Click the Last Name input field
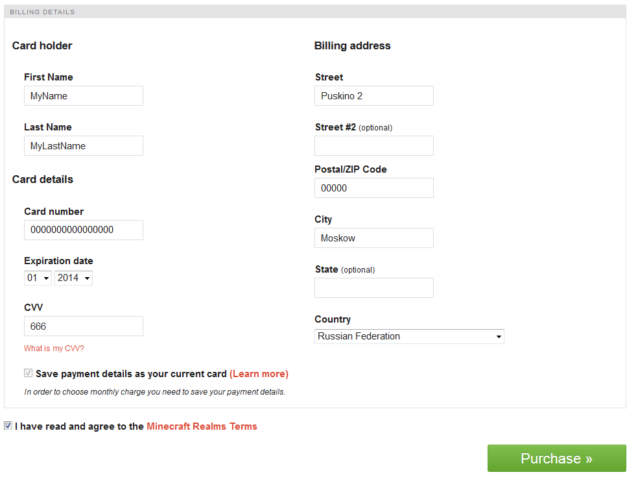638x479 pixels. (83, 146)
